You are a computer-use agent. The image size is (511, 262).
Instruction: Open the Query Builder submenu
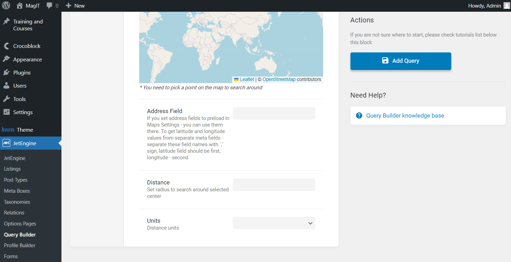(20, 234)
